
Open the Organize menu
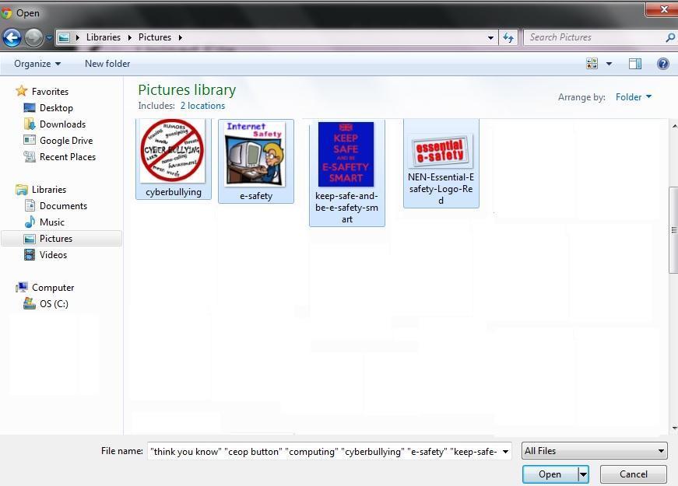pyautogui.click(x=37, y=64)
